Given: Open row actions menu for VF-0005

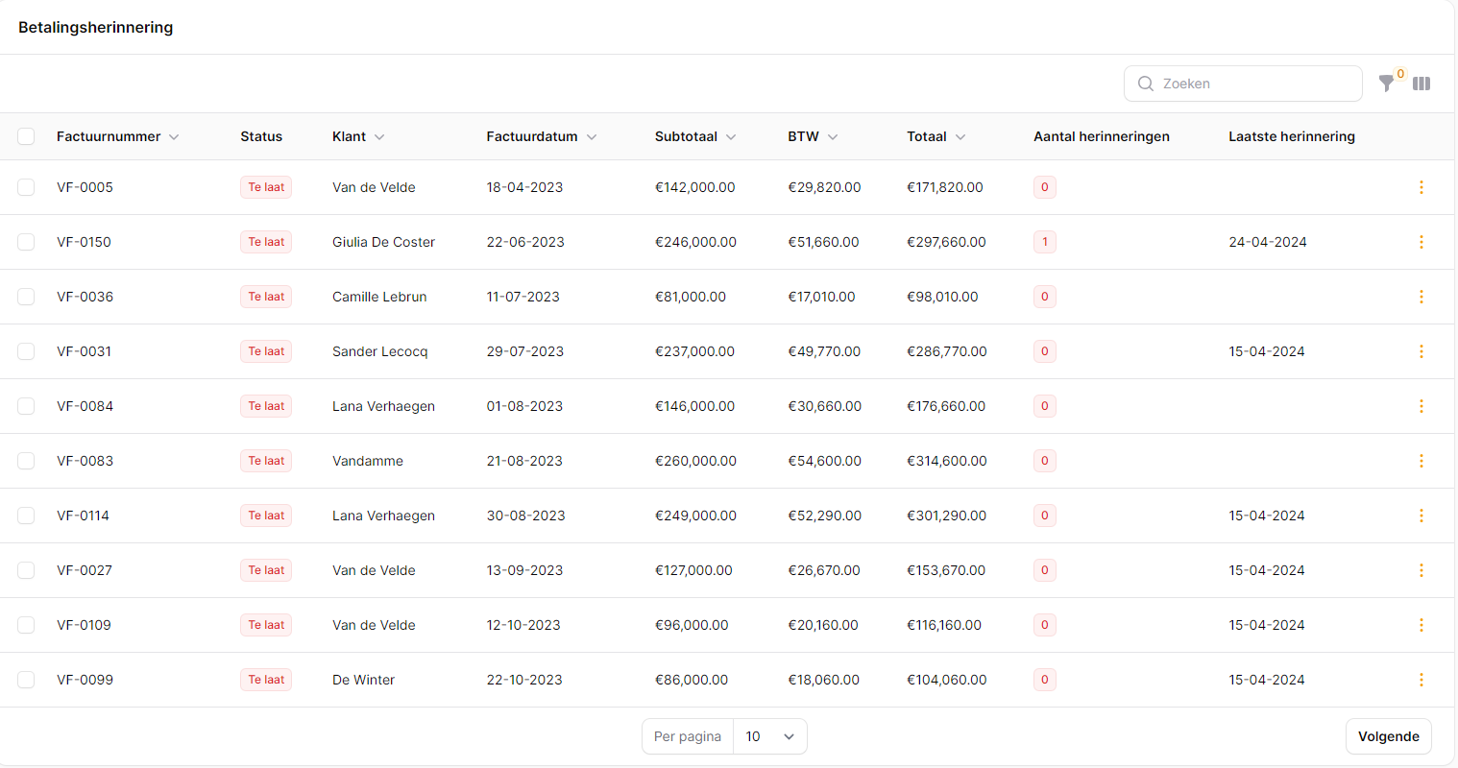Looking at the screenshot, I should click(1422, 187).
